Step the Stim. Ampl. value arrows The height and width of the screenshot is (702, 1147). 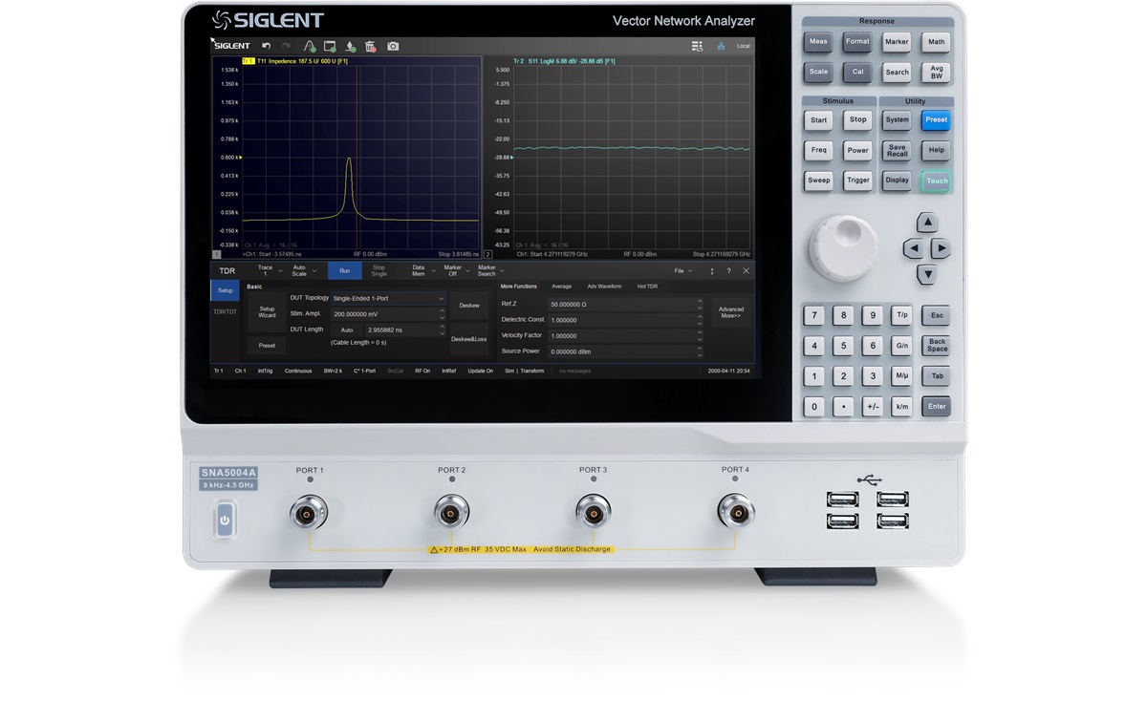[x=442, y=313]
